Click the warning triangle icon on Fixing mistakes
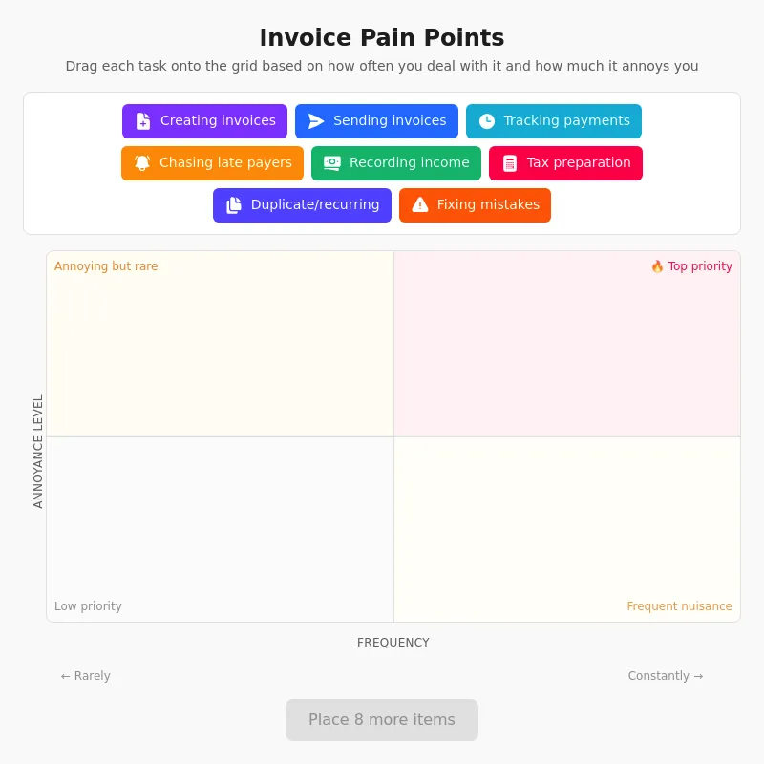Viewport: 764px width, 764px height. click(x=419, y=204)
